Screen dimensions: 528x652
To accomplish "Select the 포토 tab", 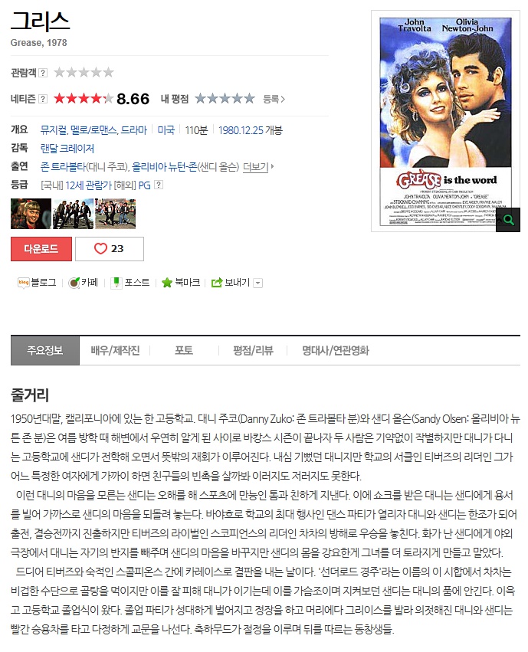I will tap(184, 351).
